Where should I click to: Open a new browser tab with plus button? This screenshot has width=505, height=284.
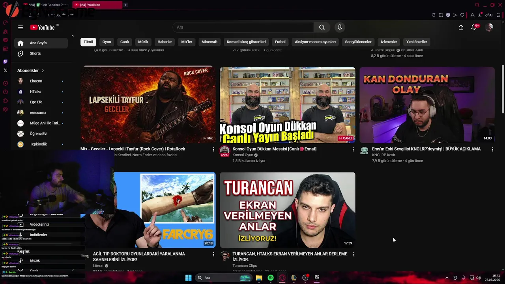(x=125, y=5)
